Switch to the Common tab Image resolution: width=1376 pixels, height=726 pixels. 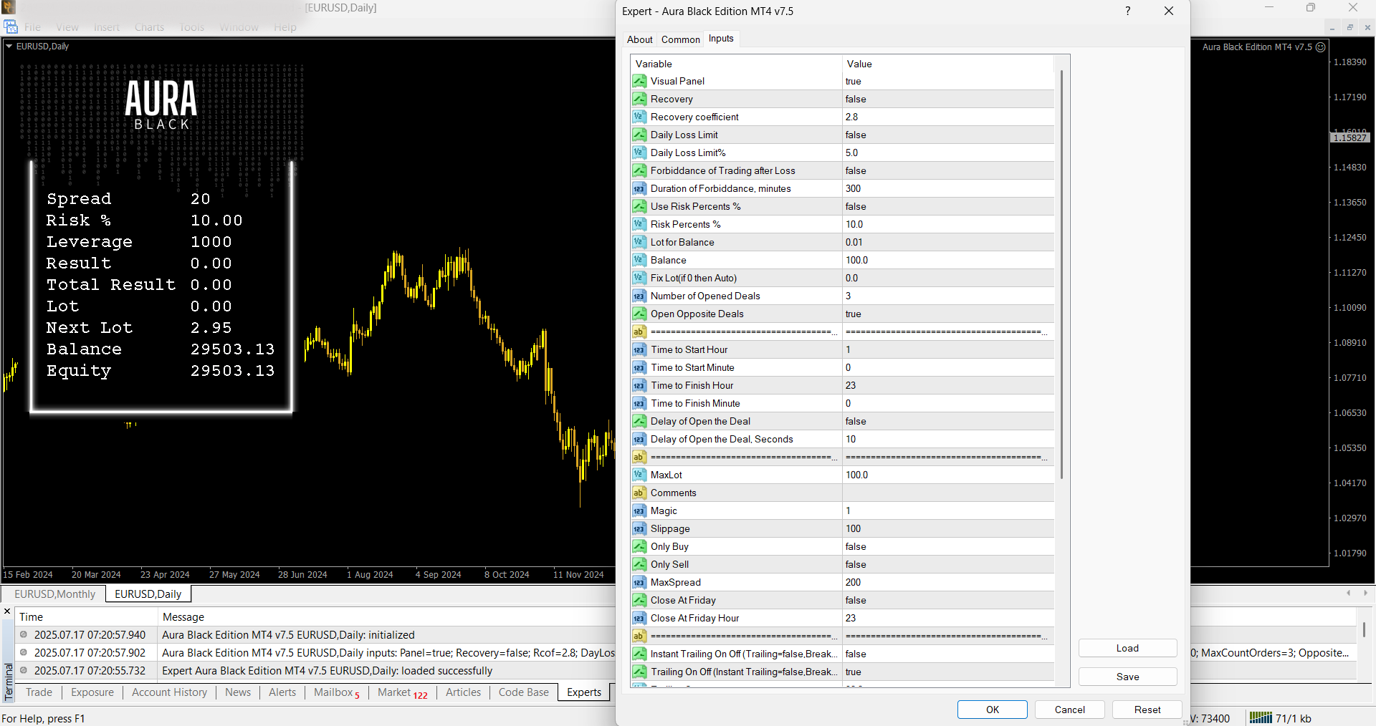[680, 39]
